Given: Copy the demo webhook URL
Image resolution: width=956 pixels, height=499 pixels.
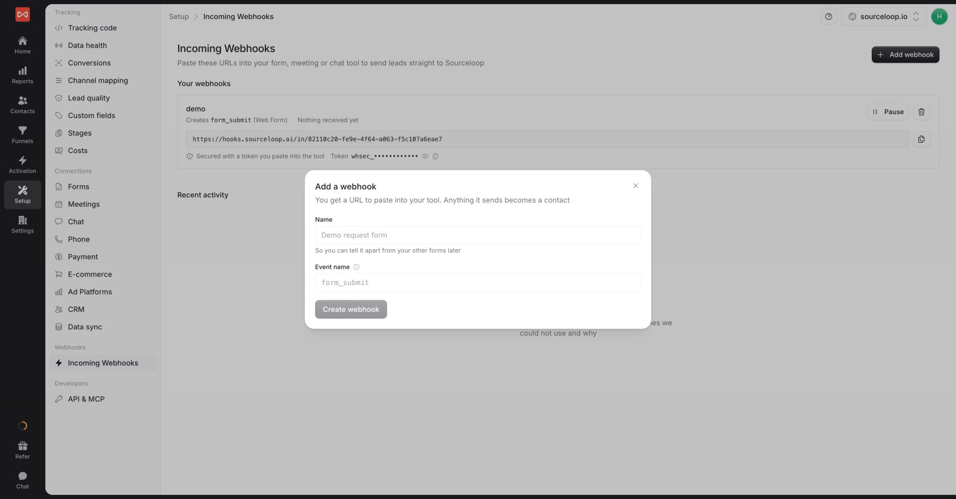Looking at the screenshot, I should click(921, 139).
